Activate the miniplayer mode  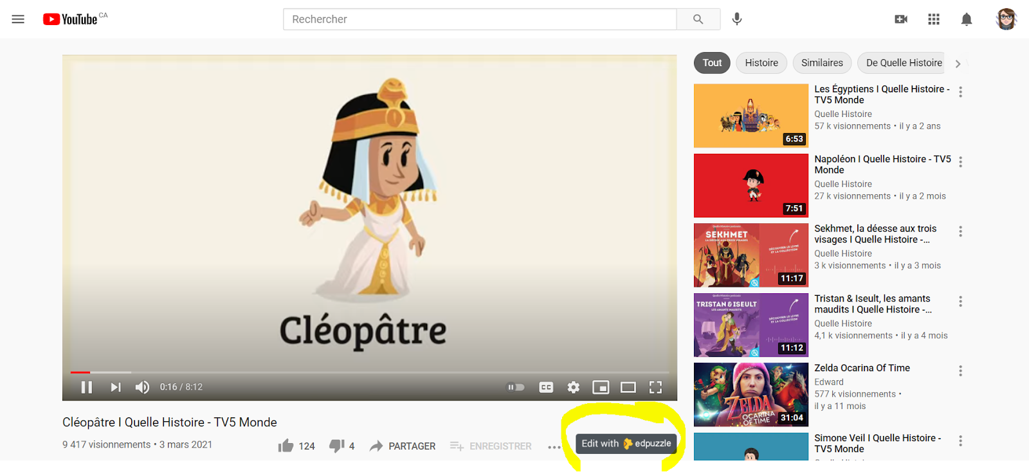point(601,387)
